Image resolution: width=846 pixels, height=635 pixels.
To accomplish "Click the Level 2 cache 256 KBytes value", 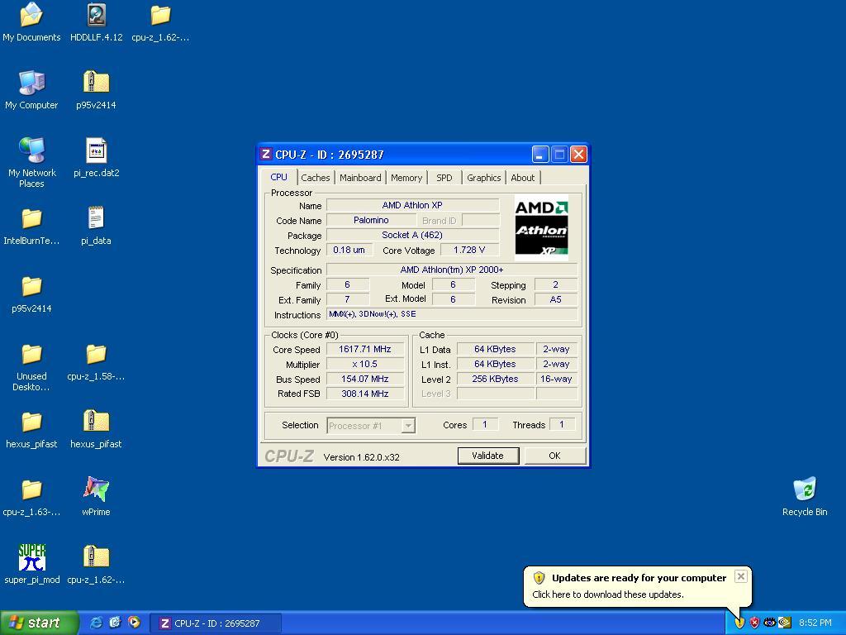I will click(495, 379).
